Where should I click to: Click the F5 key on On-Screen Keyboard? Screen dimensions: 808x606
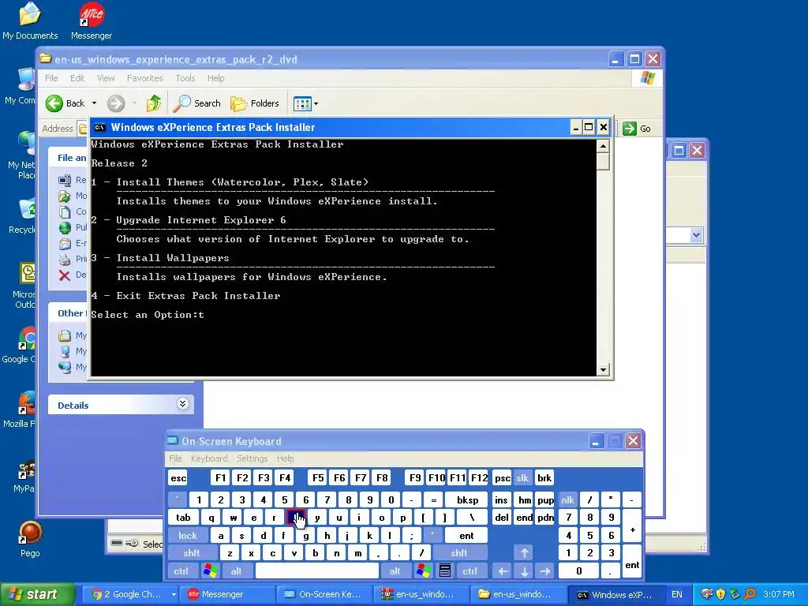pyautogui.click(x=318, y=478)
